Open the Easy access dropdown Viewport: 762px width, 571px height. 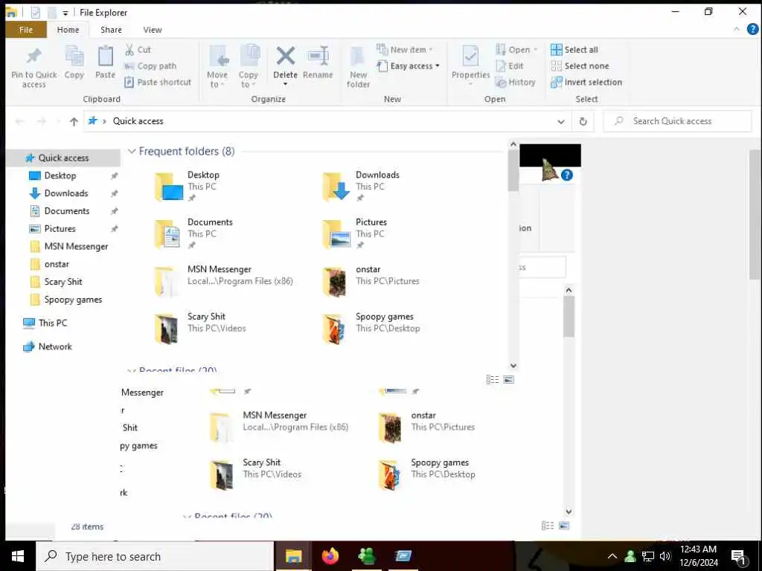pyautogui.click(x=409, y=65)
